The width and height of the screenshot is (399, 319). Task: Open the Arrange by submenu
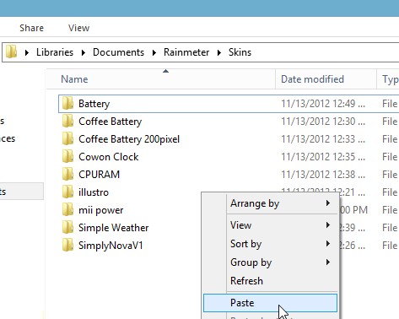(270, 203)
